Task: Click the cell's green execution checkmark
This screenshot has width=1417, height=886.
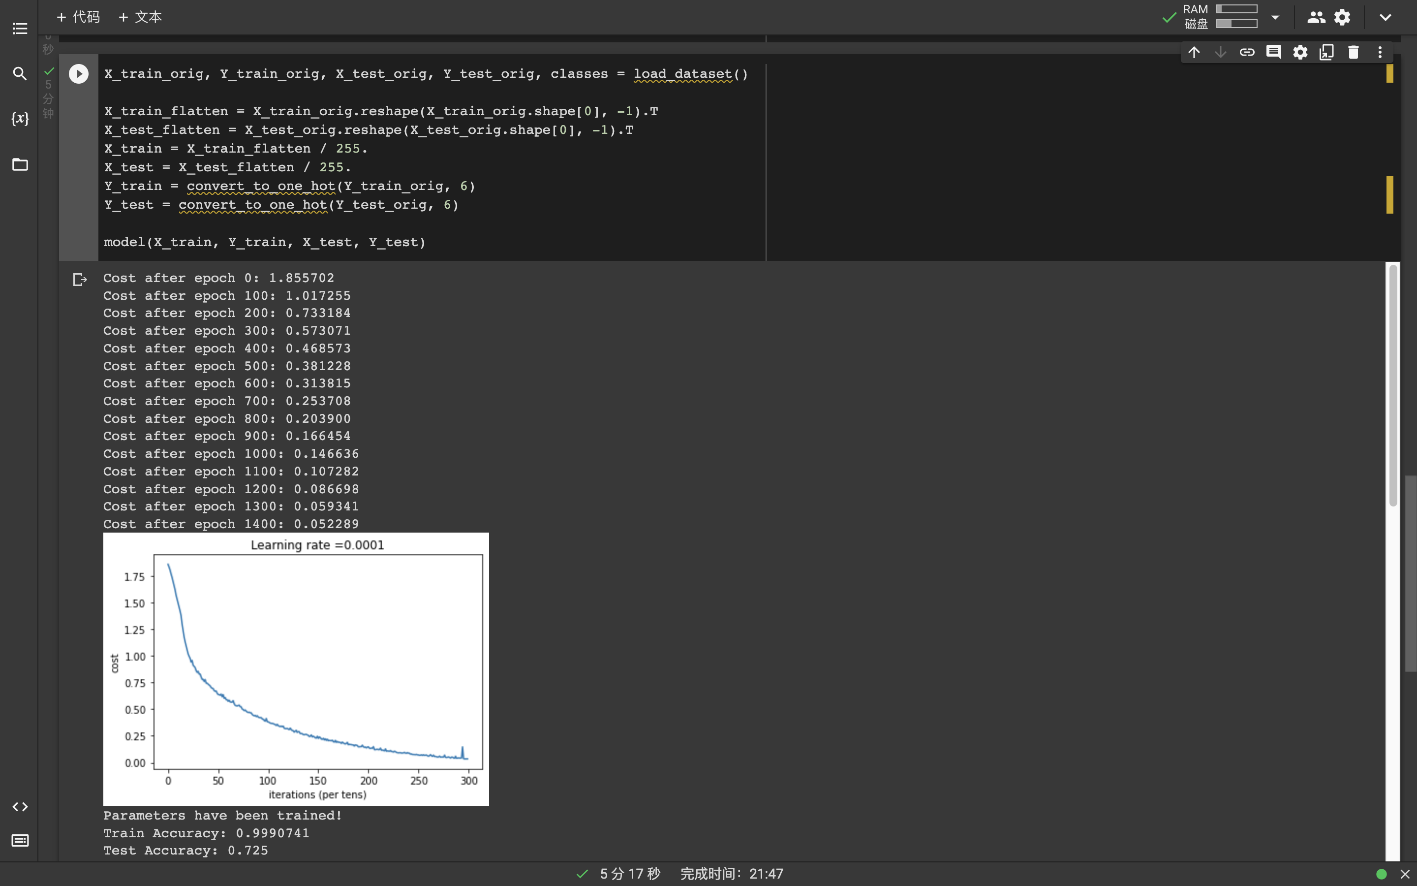Action: [x=49, y=71]
